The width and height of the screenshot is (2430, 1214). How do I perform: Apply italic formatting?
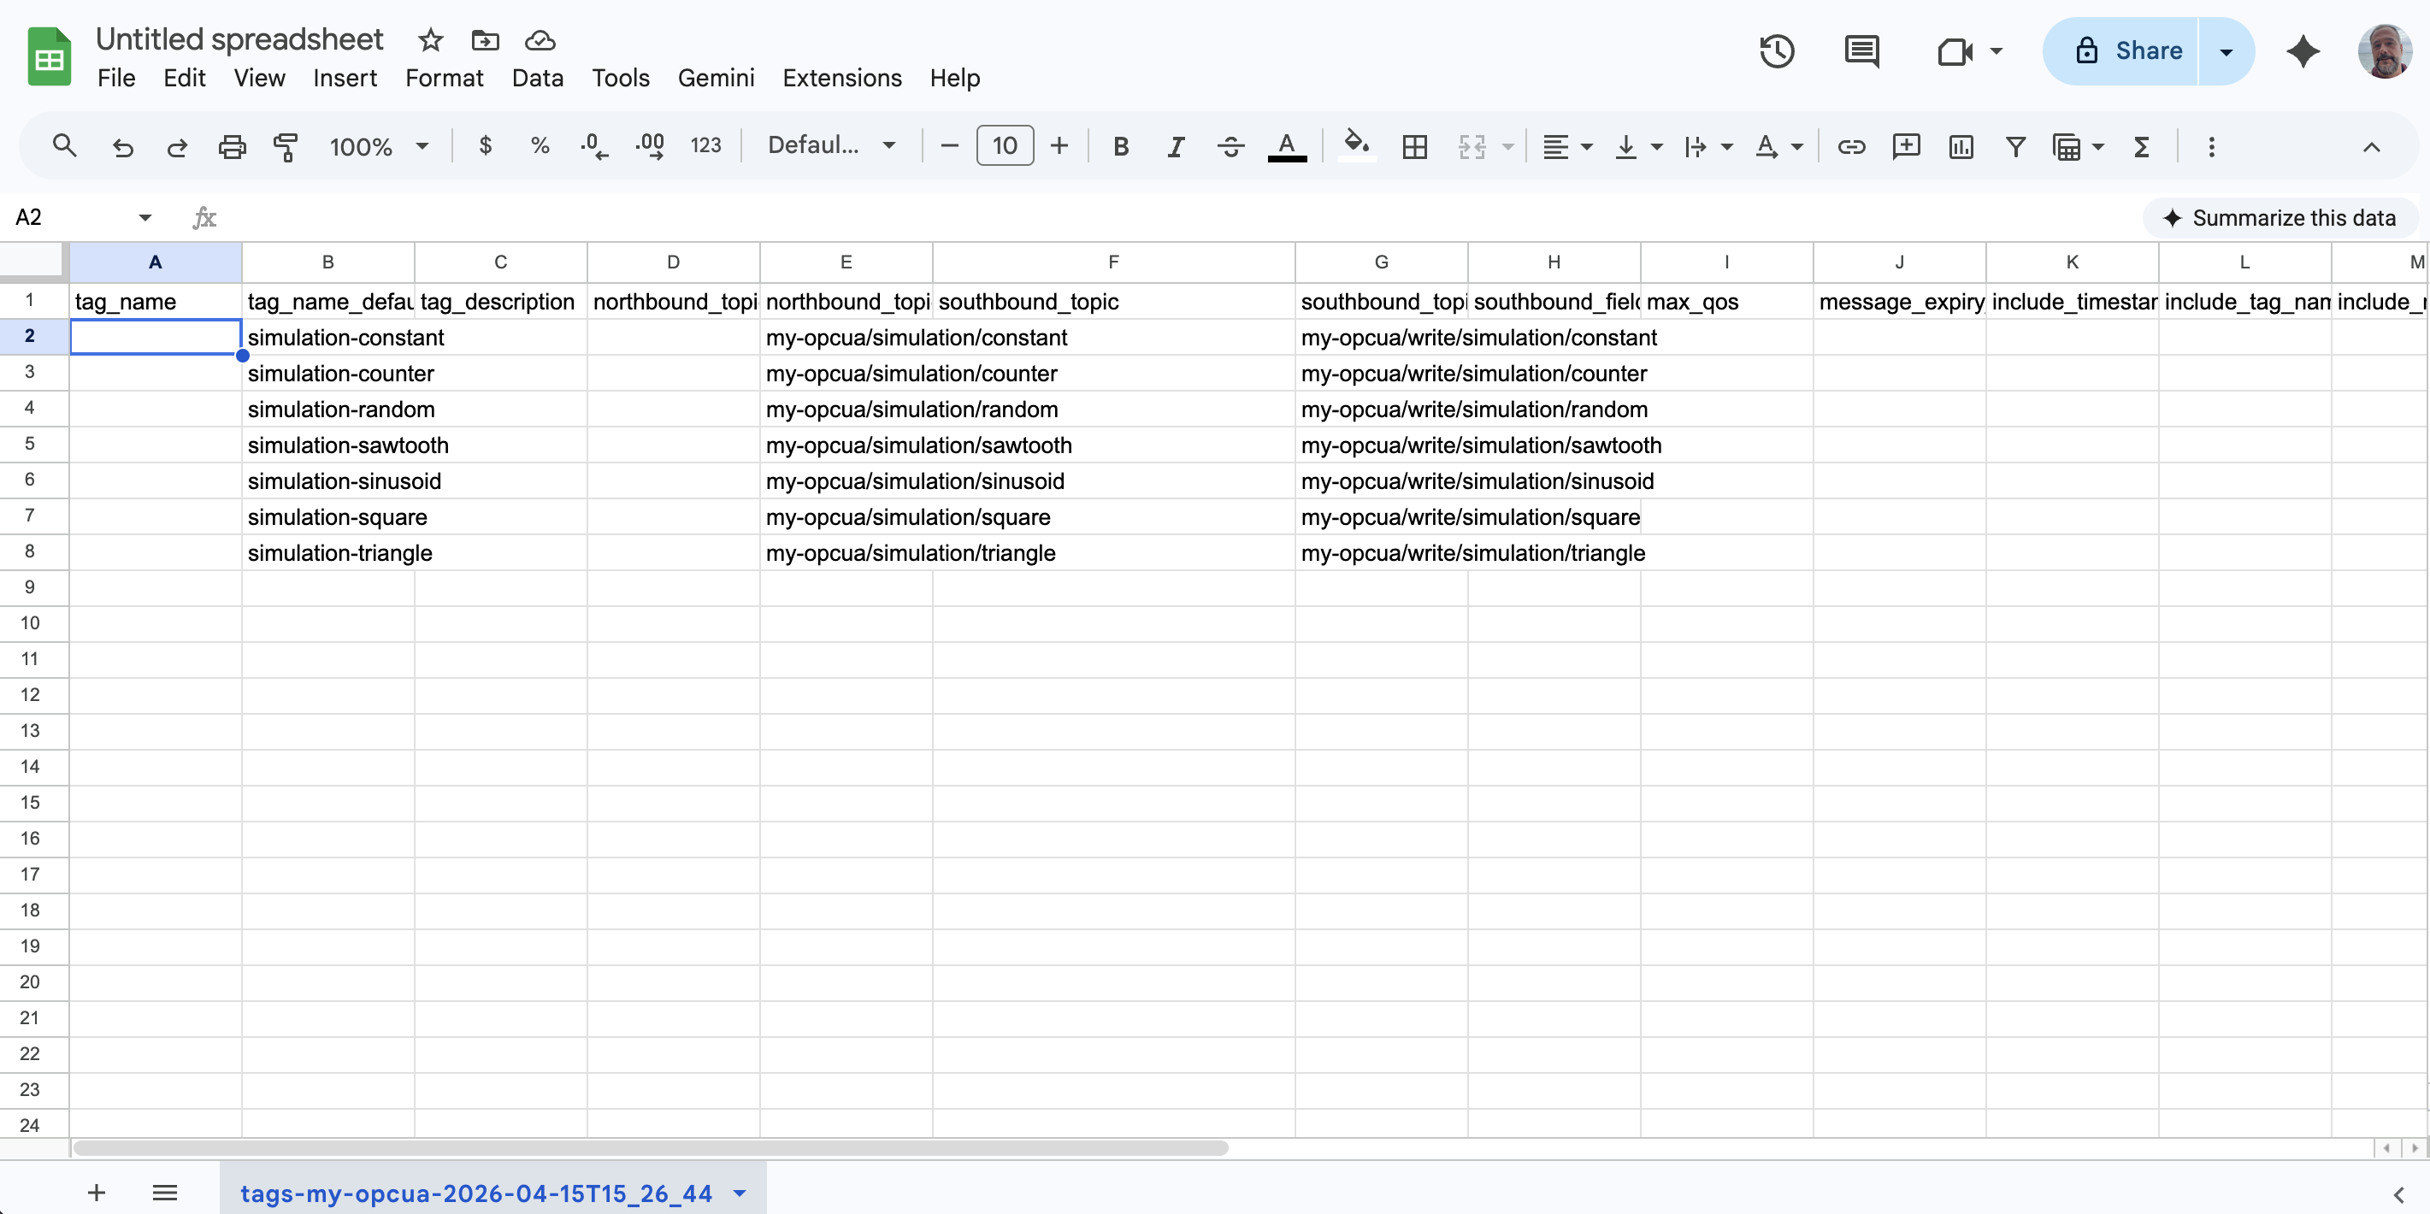(x=1175, y=146)
